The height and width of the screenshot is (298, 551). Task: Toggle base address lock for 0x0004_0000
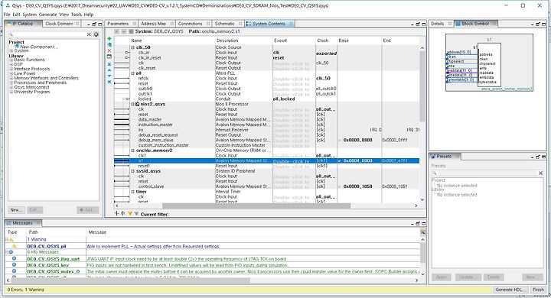point(340,160)
